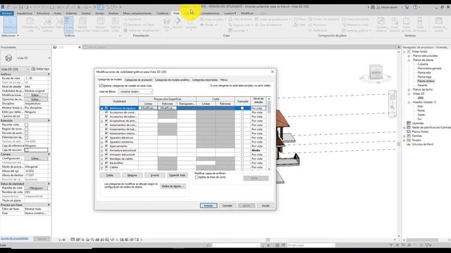Close the visibility/graphics dialog with X
Screen dimensions: 451x253
273,72
